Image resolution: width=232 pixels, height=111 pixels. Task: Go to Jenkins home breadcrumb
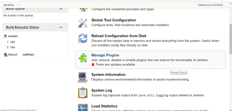tap(8, 5)
